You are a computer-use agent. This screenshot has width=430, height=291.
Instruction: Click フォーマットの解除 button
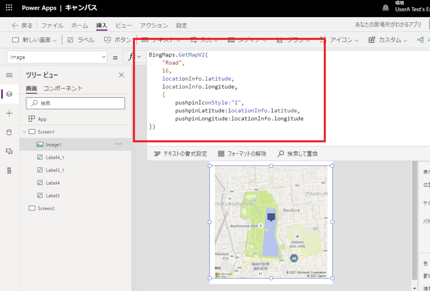(242, 153)
